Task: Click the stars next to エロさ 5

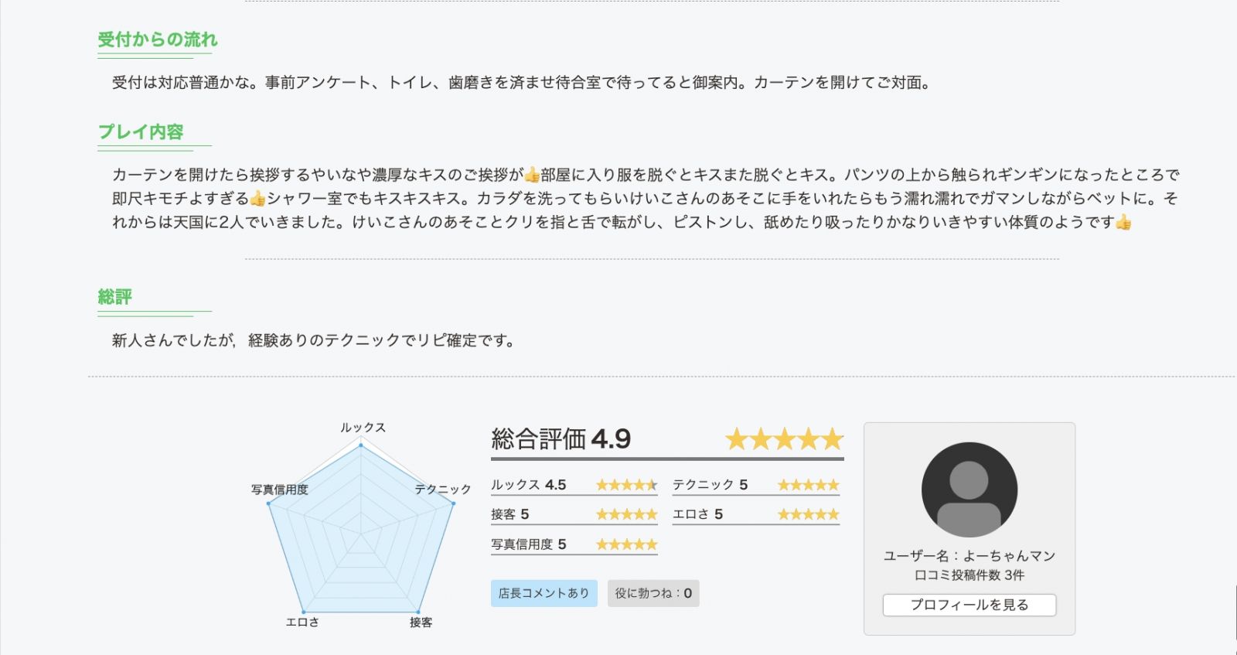Action: pos(808,514)
